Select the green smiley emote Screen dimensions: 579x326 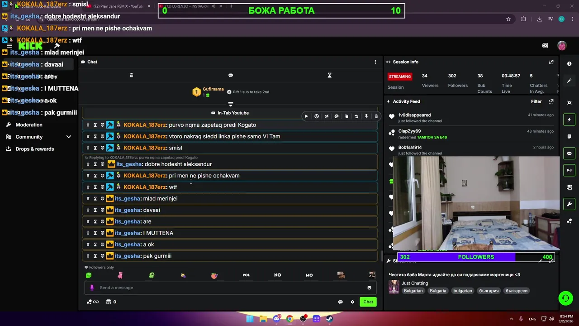(89, 275)
